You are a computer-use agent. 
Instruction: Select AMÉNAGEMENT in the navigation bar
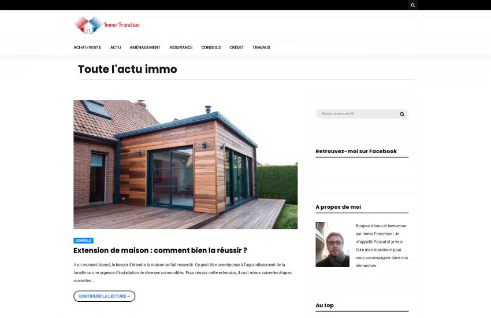(145, 47)
